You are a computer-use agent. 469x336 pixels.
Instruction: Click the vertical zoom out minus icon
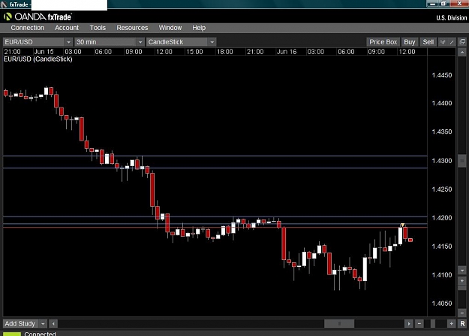pyautogui.click(x=462, y=313)
